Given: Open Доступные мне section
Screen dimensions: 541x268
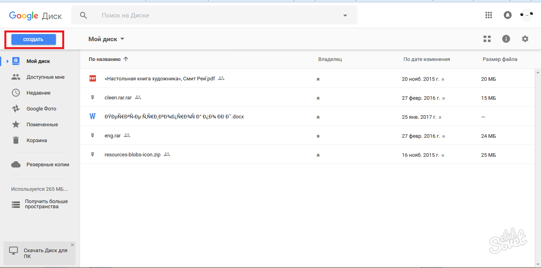Looking at the screenshot, I should click(x=45, y=77).
